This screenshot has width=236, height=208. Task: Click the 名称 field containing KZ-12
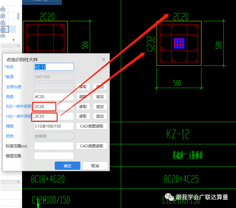tap(54, 67)
